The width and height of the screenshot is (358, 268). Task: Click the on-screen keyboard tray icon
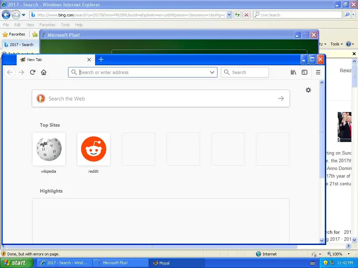click(313, 263)
